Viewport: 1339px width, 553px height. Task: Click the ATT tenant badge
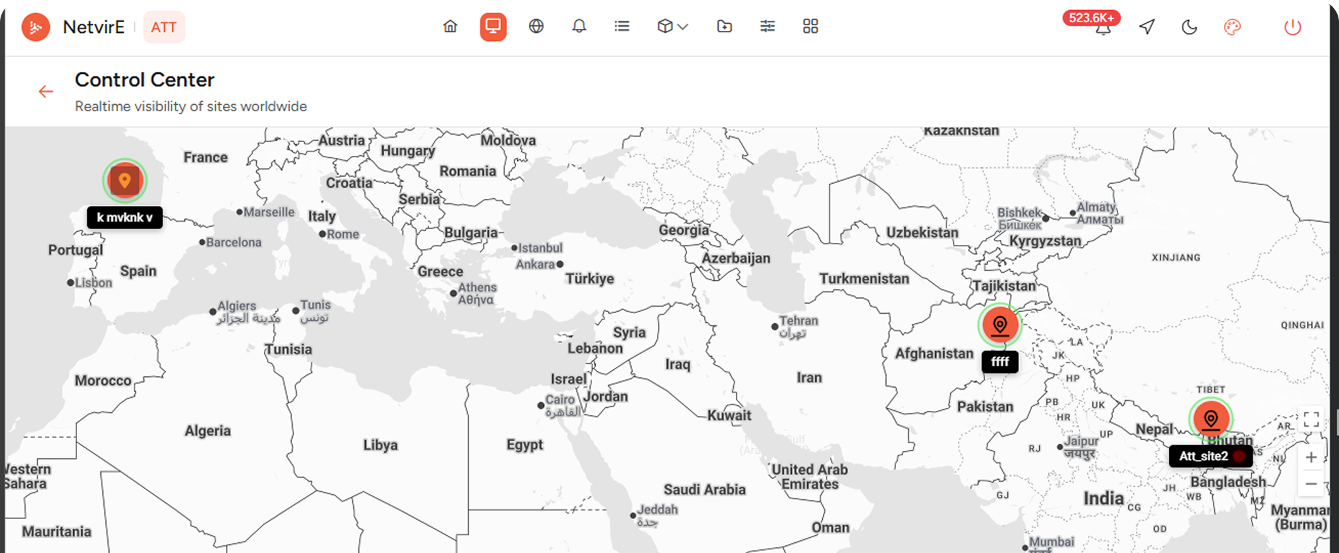click(x=164, y=27)
